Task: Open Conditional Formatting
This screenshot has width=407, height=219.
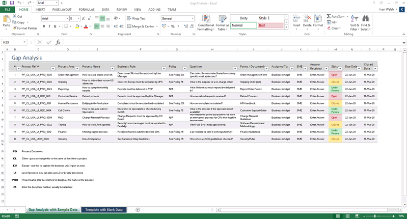Action: 206,23
